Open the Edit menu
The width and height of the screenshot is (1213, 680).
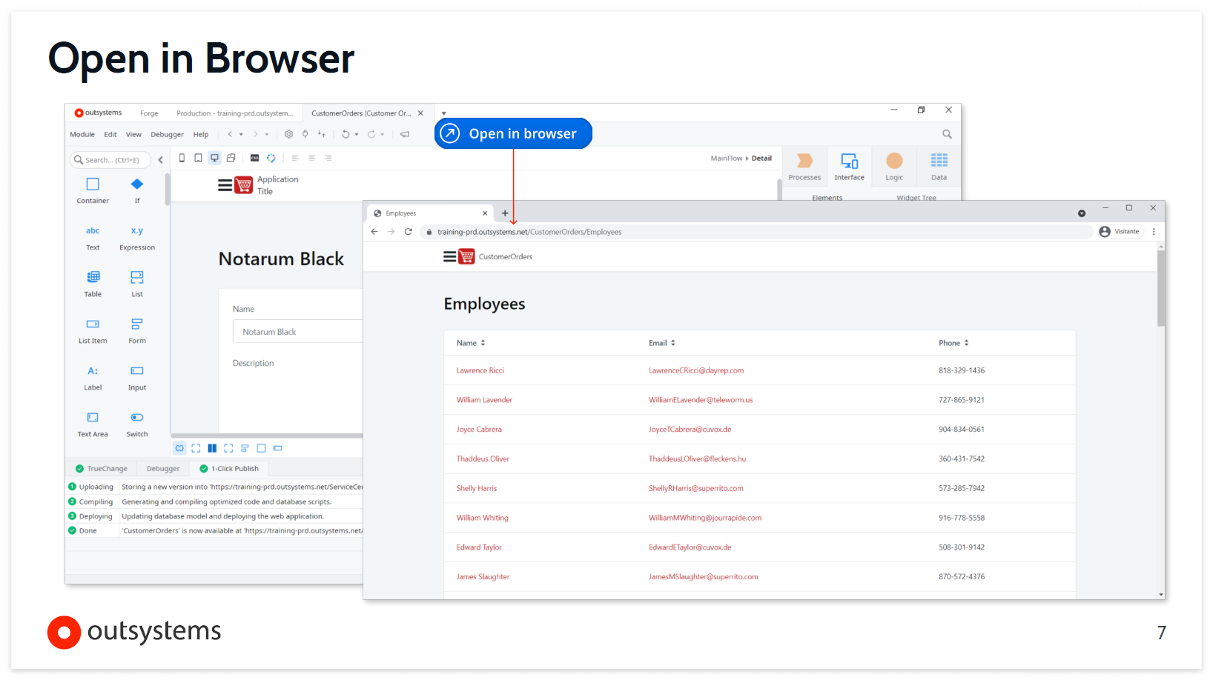(x=110, y=134)
